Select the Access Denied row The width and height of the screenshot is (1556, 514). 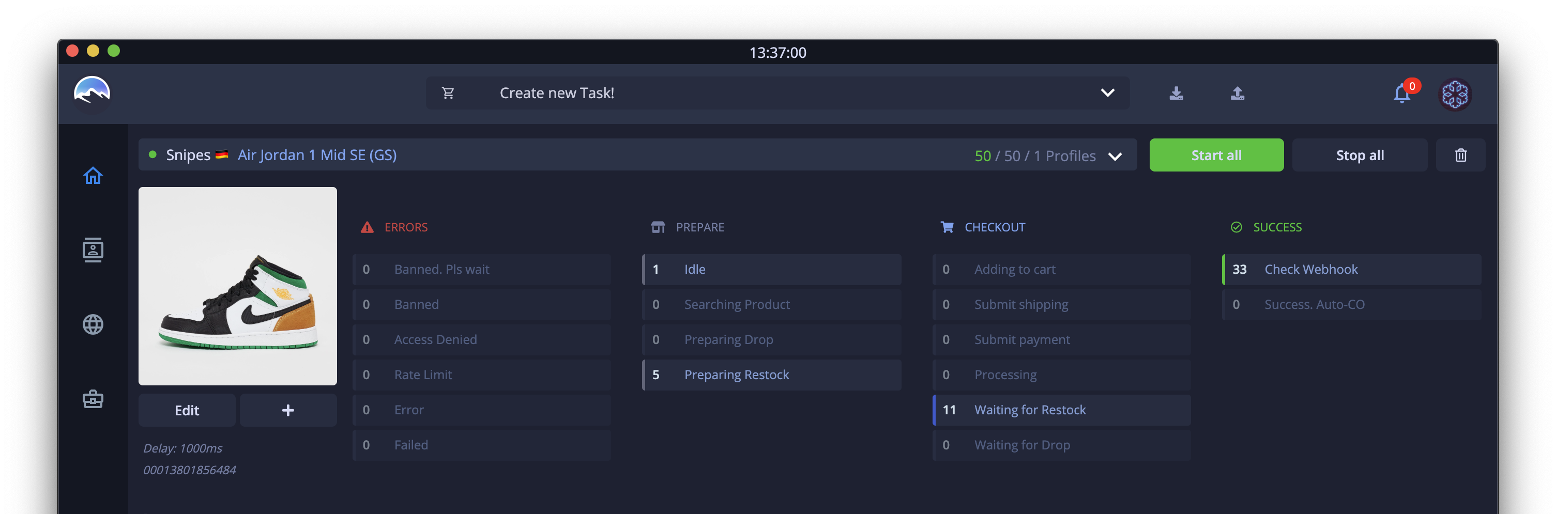click(x=481, y=339)
